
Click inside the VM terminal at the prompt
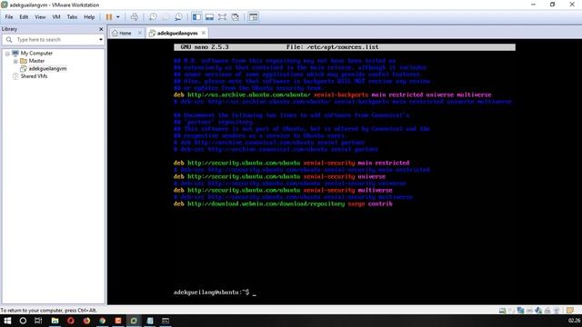(x=255, y=292)
